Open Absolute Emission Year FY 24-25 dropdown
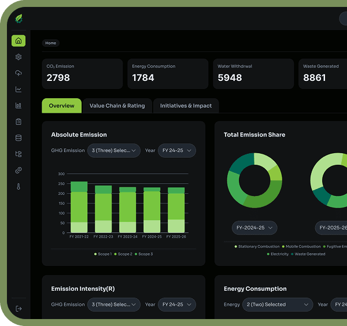Screen dimensions: 347x326 pyautogui.click(x=177, y=150)
